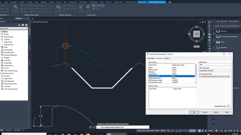Select the Left Marked Point row

pos(172,76)
